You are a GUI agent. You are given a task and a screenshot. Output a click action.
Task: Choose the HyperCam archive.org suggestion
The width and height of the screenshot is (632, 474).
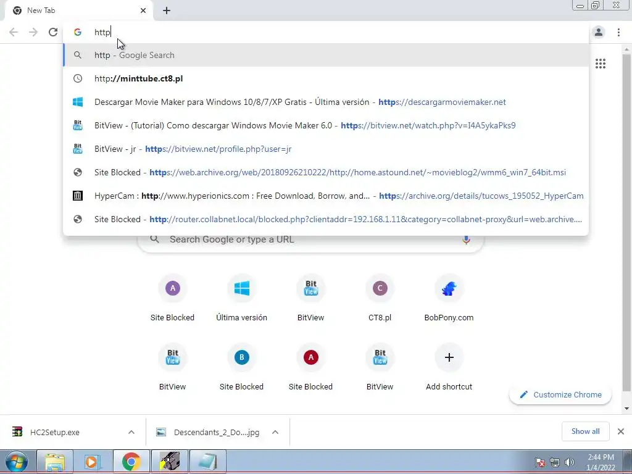click(326, 196)
